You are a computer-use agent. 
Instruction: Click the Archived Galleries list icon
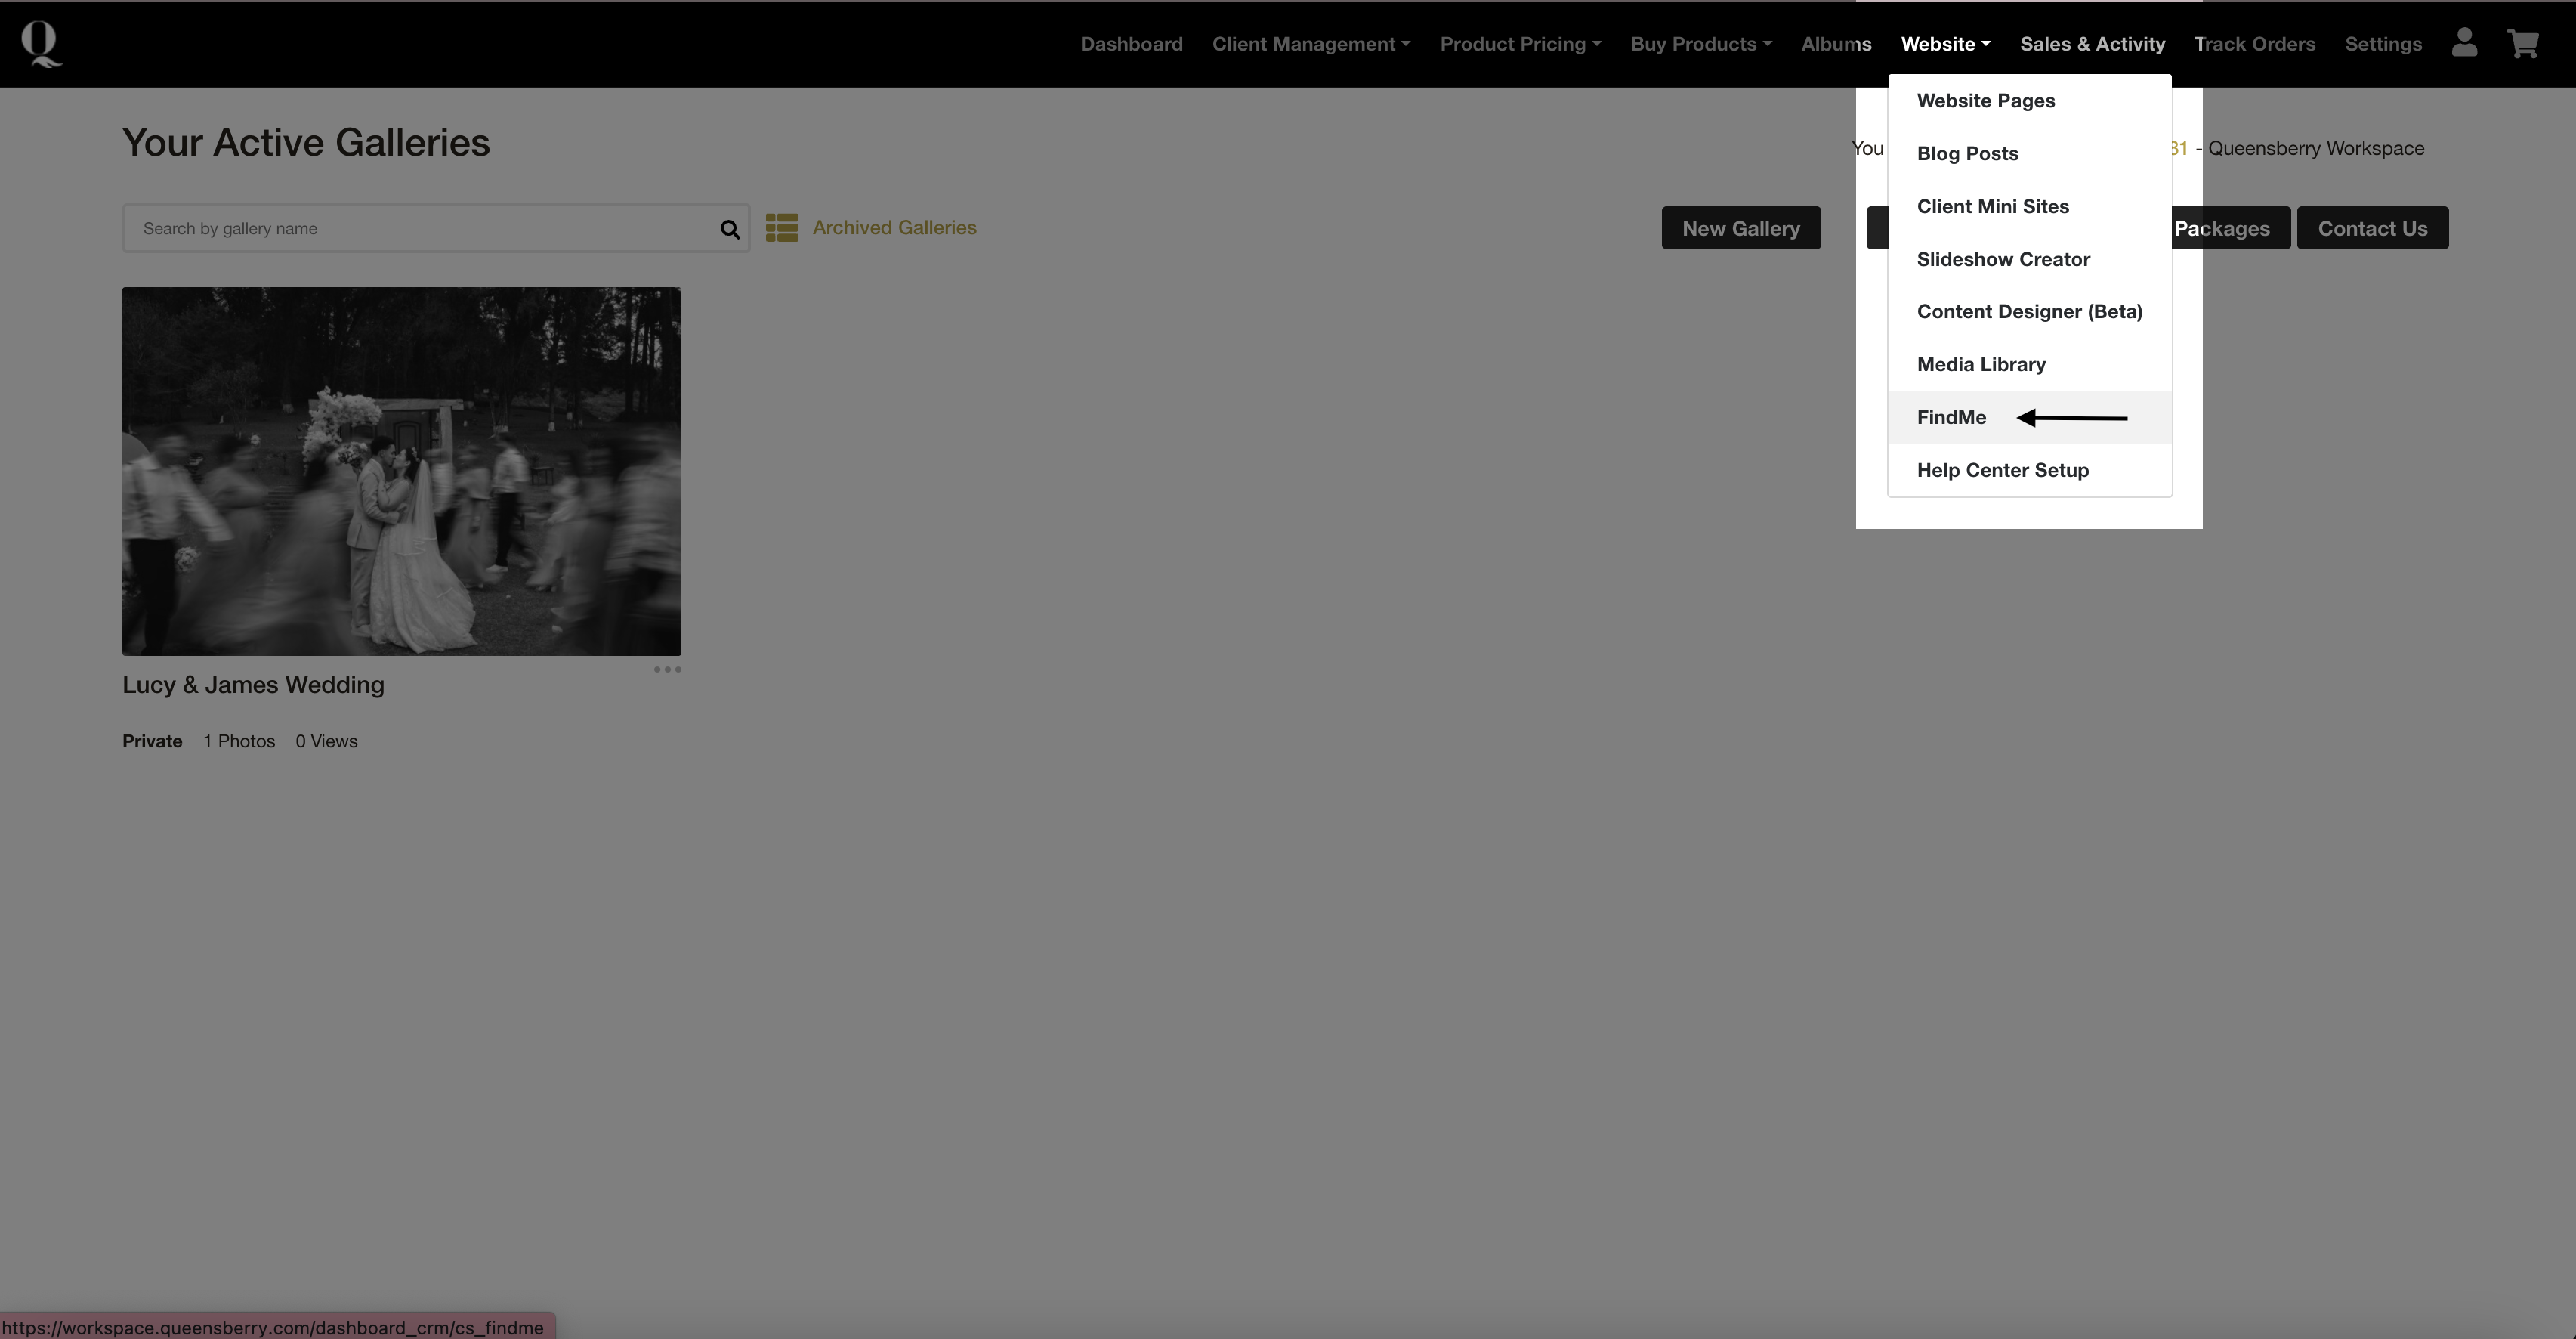[x=782, y=228]
